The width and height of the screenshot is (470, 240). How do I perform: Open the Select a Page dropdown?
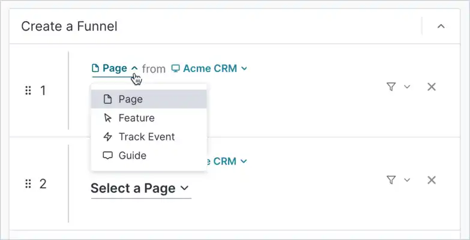click(x=140, y=188)
